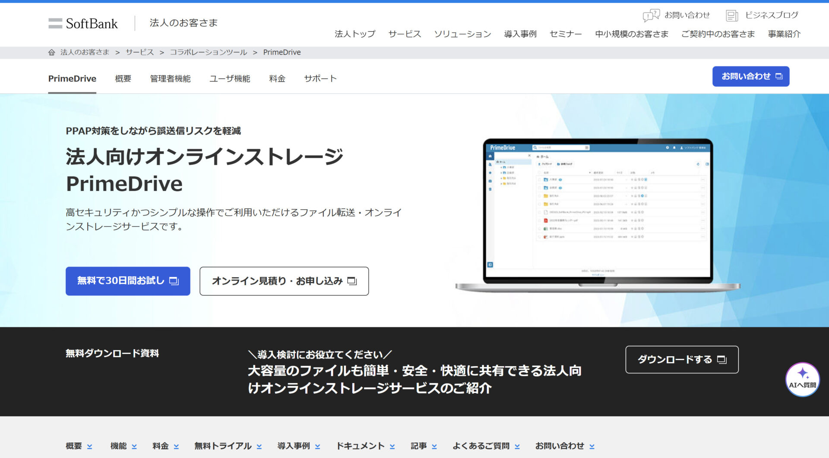Click the SoftBank logo
The image size is (829, 458).
pos(83,23)
